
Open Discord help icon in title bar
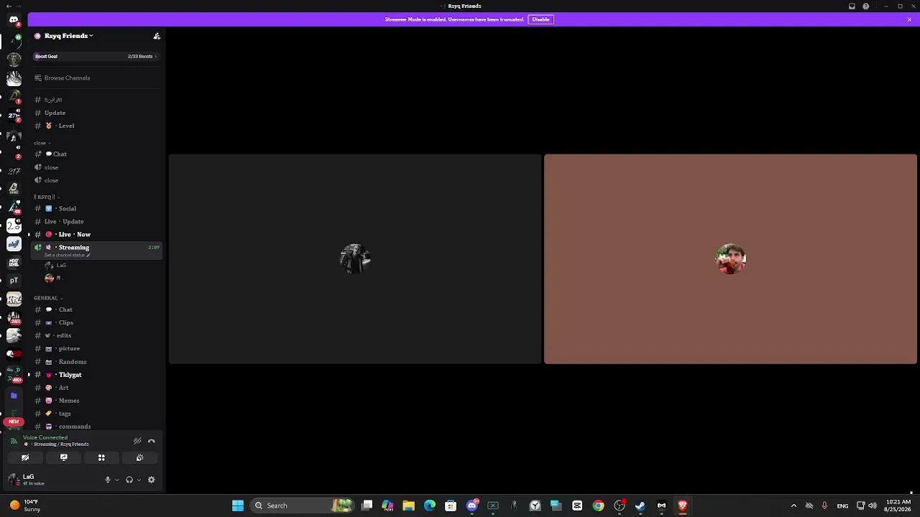[x=865, y=6]
